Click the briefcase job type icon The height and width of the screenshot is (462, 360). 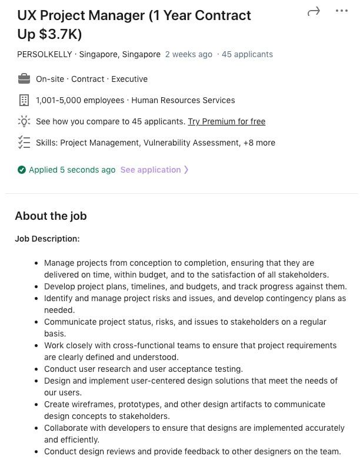click(x=24, y=79)
